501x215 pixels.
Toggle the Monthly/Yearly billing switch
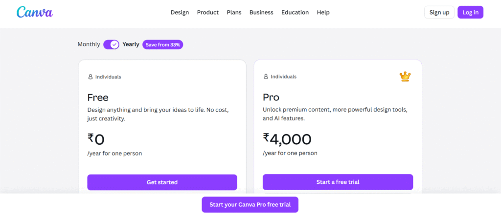[x=111, y=44]
